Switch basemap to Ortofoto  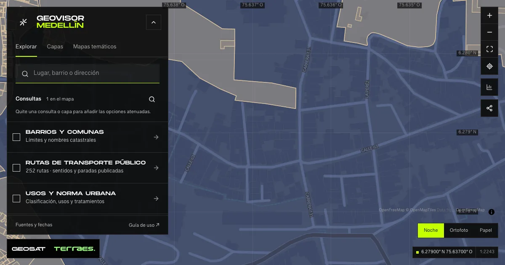459,231
